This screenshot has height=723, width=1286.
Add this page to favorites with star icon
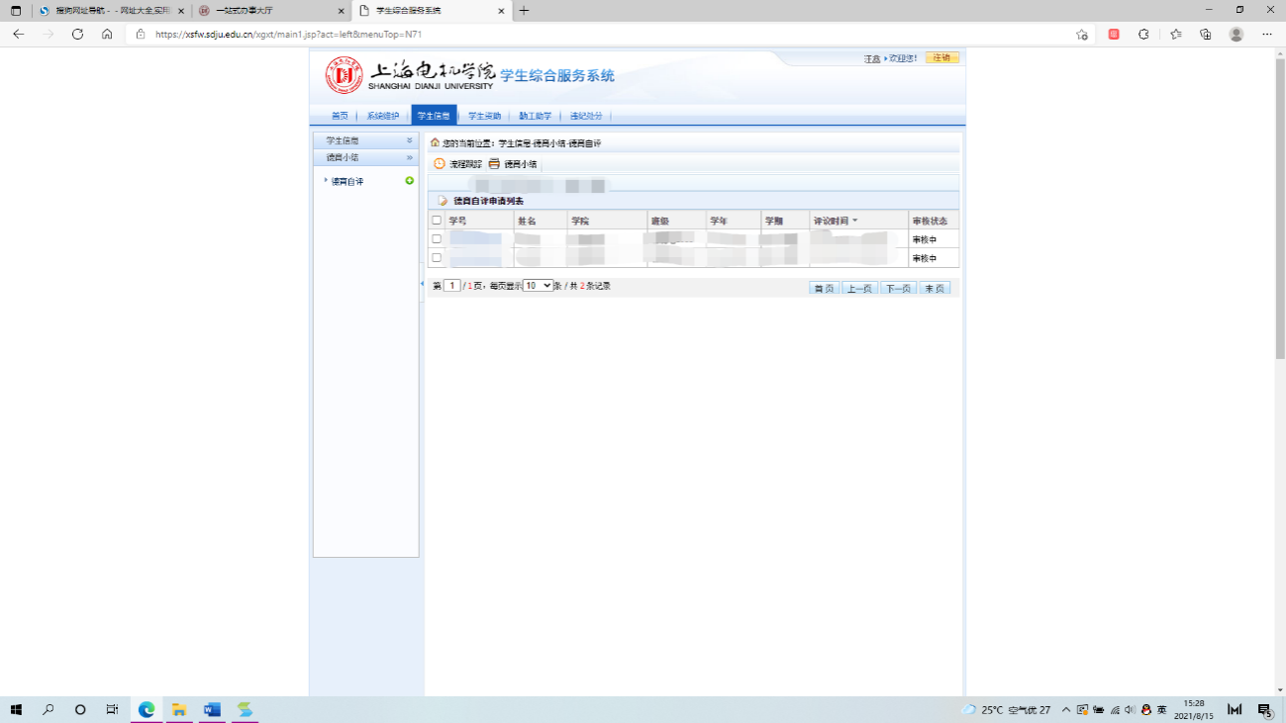[x=1082, y=34]
